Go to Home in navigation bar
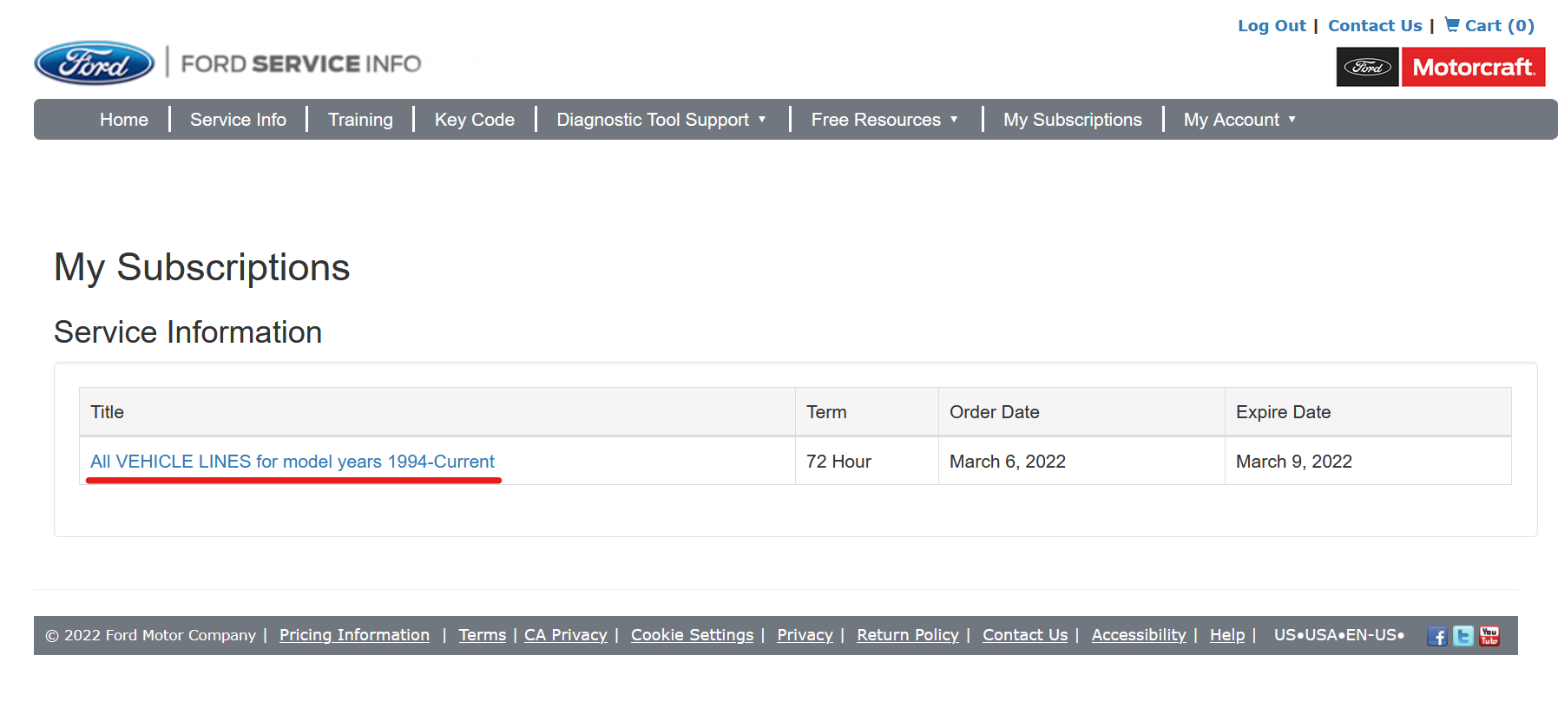The height and width of the screenshot is (708, 1558). (x=124, y=120)
